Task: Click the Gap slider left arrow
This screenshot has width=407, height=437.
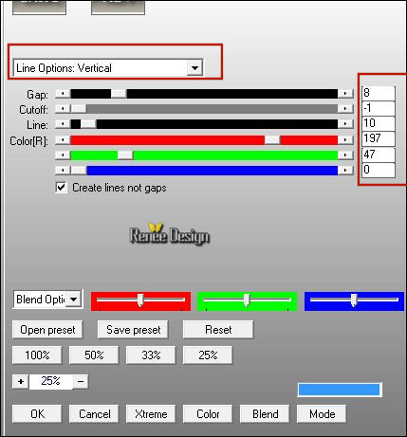Action: [x=63, y=94]
